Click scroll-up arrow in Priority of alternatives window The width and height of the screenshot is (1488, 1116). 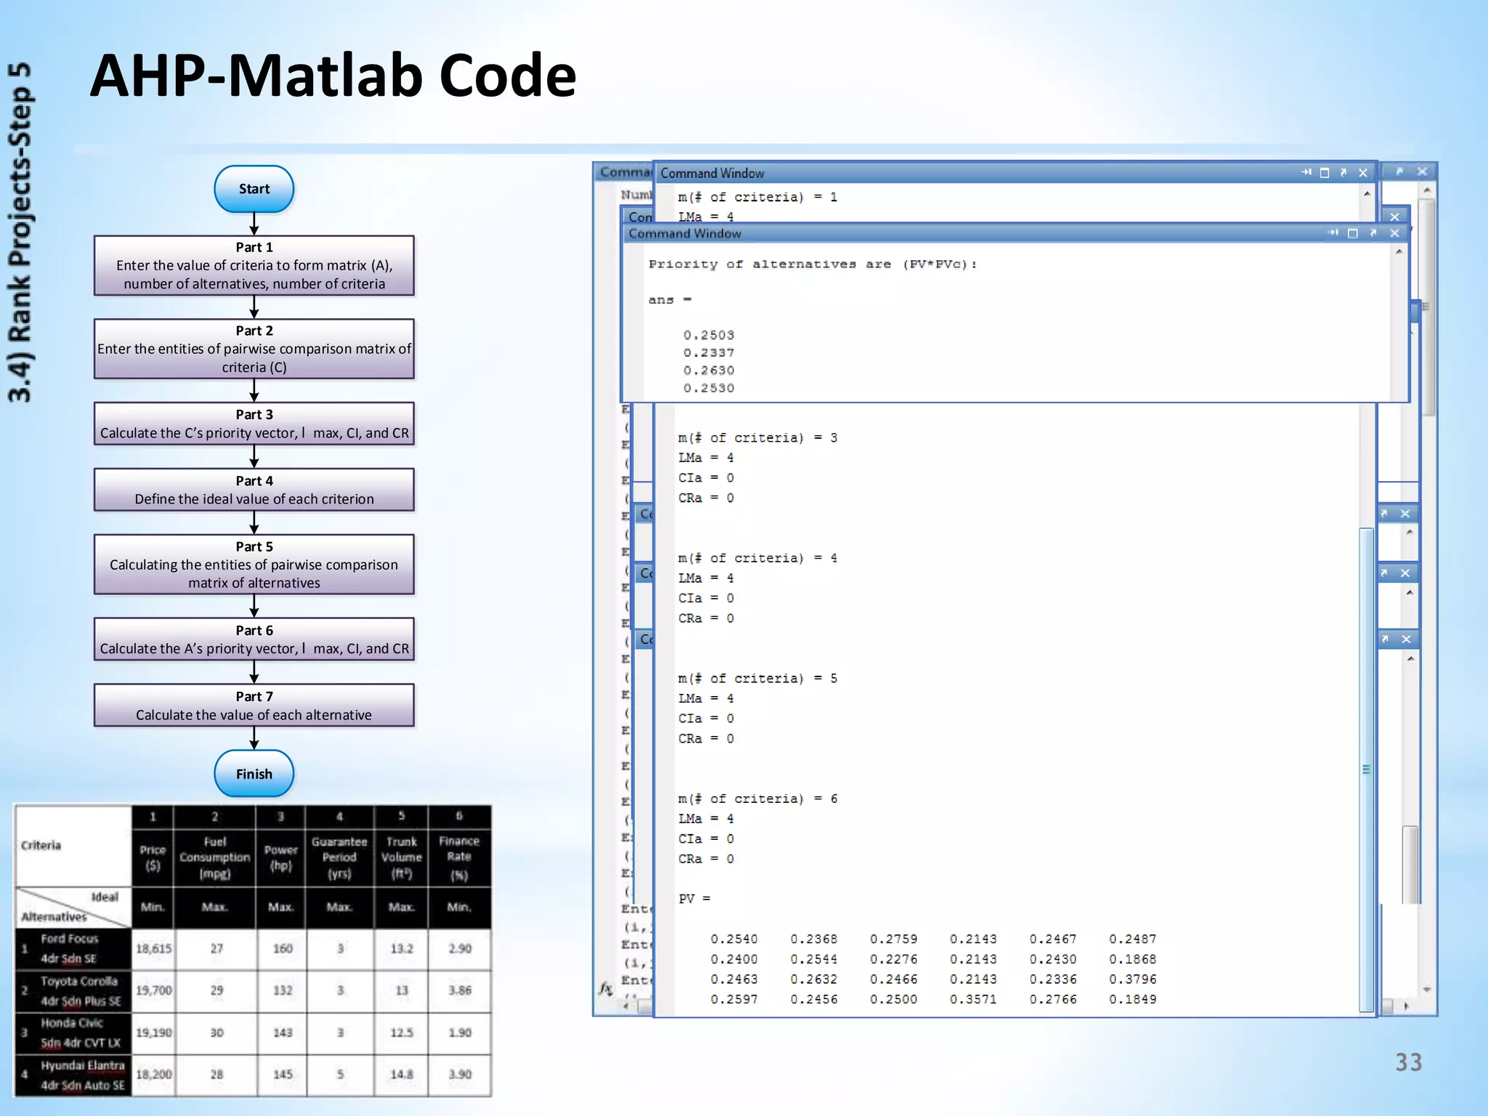point(1399,251)
